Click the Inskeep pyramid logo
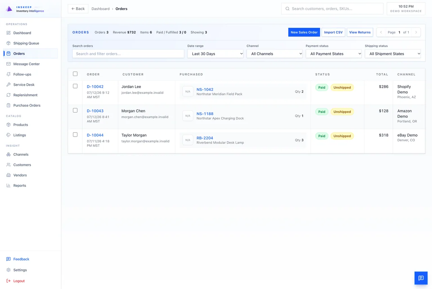 (9, 9)
